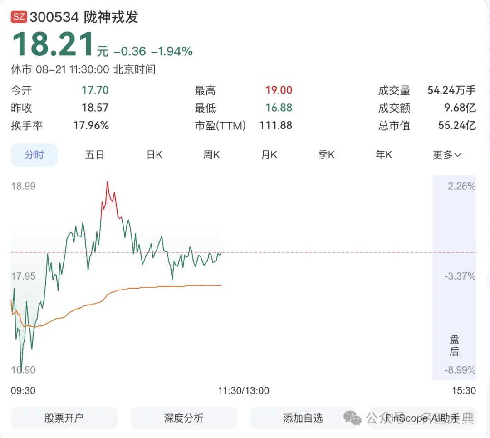Image resolution: width=490 pixels, height=438 pixels.
Task: Click the stock name 300534 陇神戎发
Action: click(84, 17)
